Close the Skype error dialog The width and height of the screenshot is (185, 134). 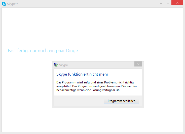[x=138, y=64]
